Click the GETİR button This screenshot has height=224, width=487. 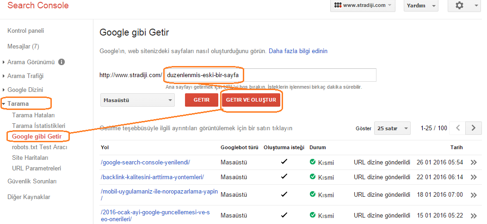point(201,100)
